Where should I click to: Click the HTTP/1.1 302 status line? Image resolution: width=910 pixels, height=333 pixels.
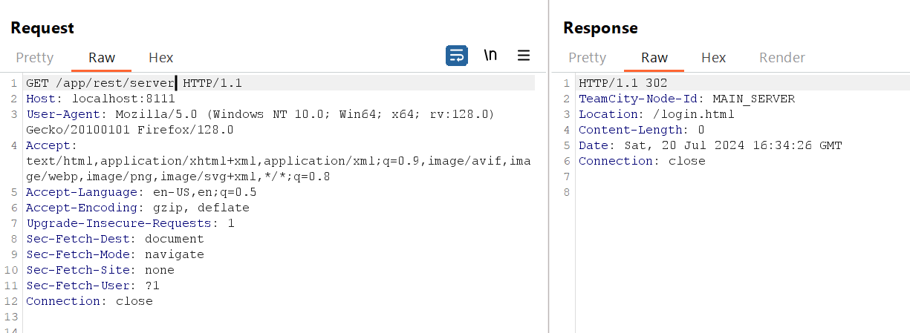[x=623, y=83]
